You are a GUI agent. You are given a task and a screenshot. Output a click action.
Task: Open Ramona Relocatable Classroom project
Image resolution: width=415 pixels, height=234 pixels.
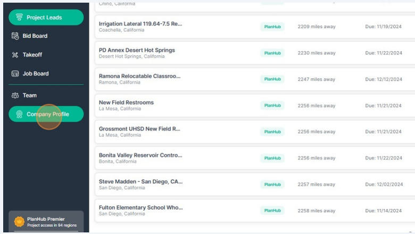point(255,79)
